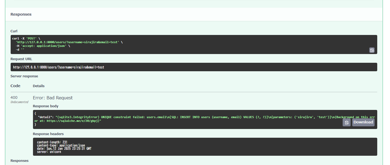
Task: Open the sqlalche.me error link in response
Action: (x=71, y=121)
